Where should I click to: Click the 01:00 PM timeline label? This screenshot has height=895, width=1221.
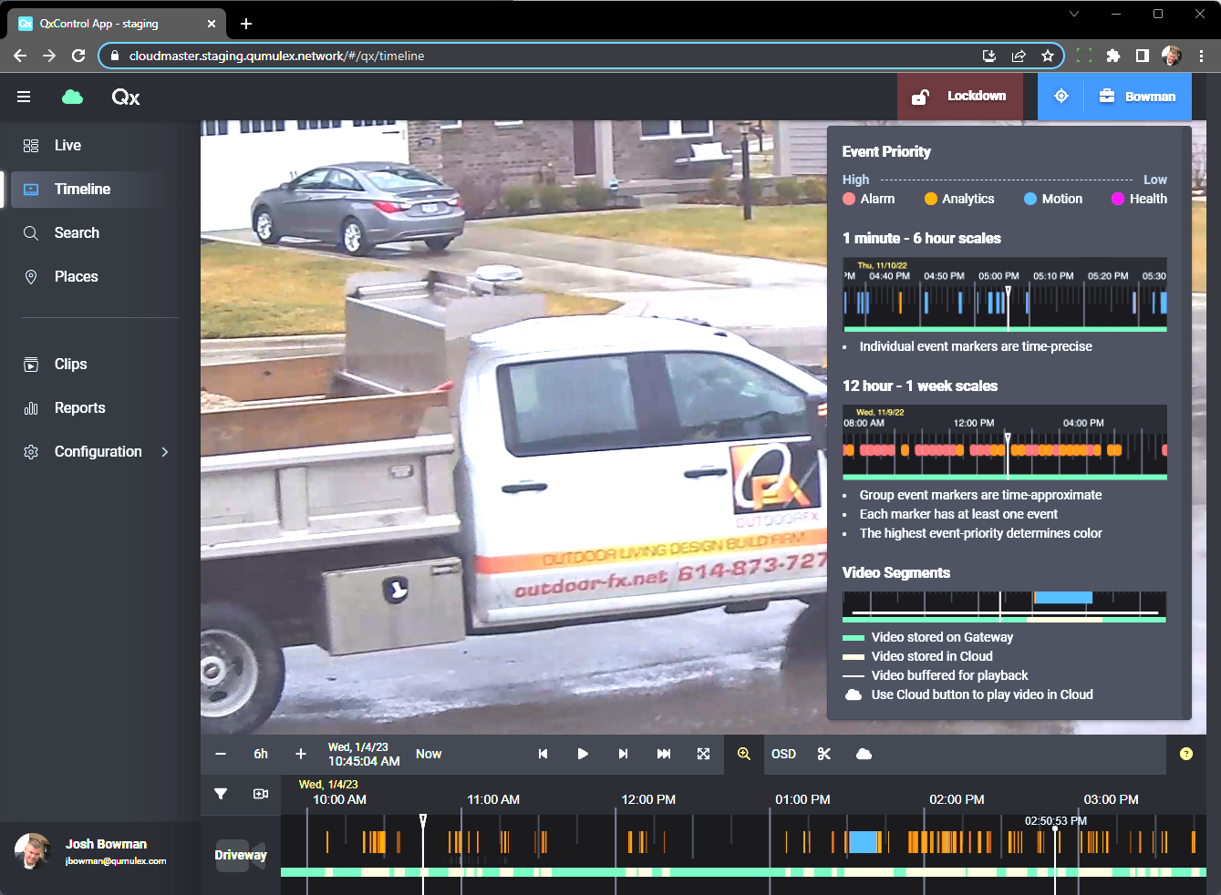click(x=802, y=799)
